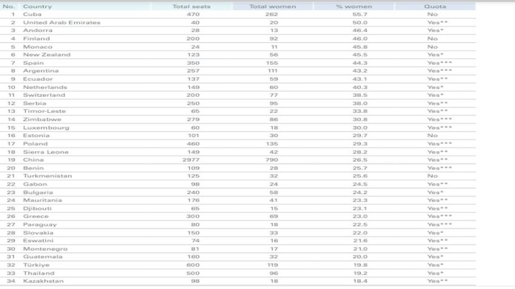515x289 pixels.
Task: Select the Türkiye country cell
Action: click(36, 264)
